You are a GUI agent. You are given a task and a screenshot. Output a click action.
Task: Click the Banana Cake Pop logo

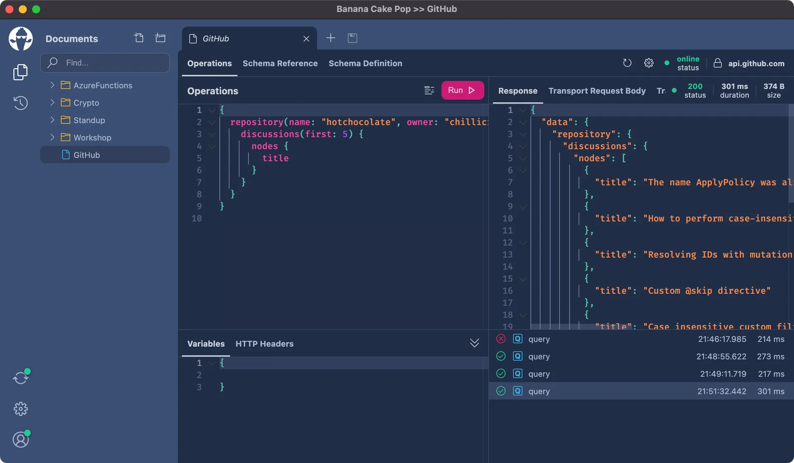[21, 38]
